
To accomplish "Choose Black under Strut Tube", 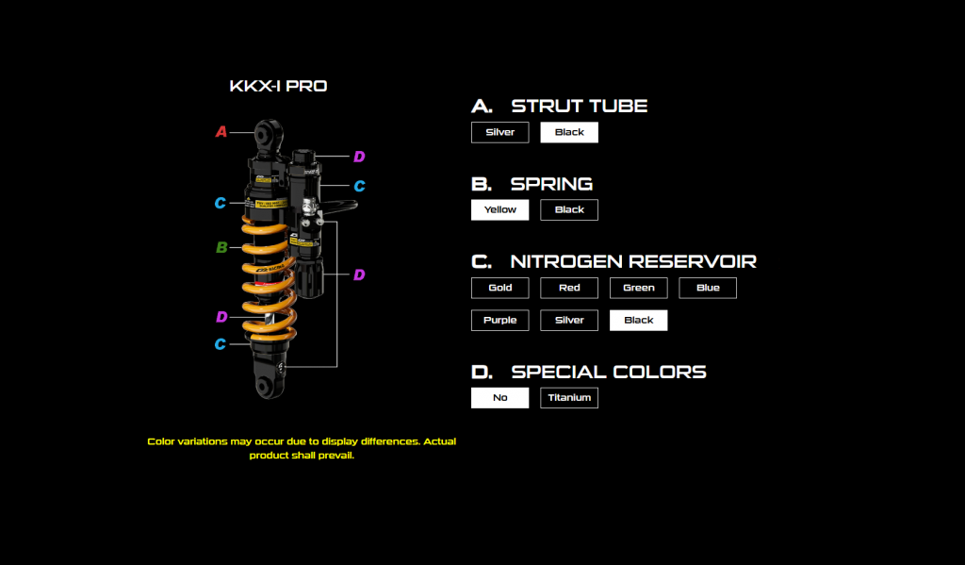I will [x=569, y=132].
